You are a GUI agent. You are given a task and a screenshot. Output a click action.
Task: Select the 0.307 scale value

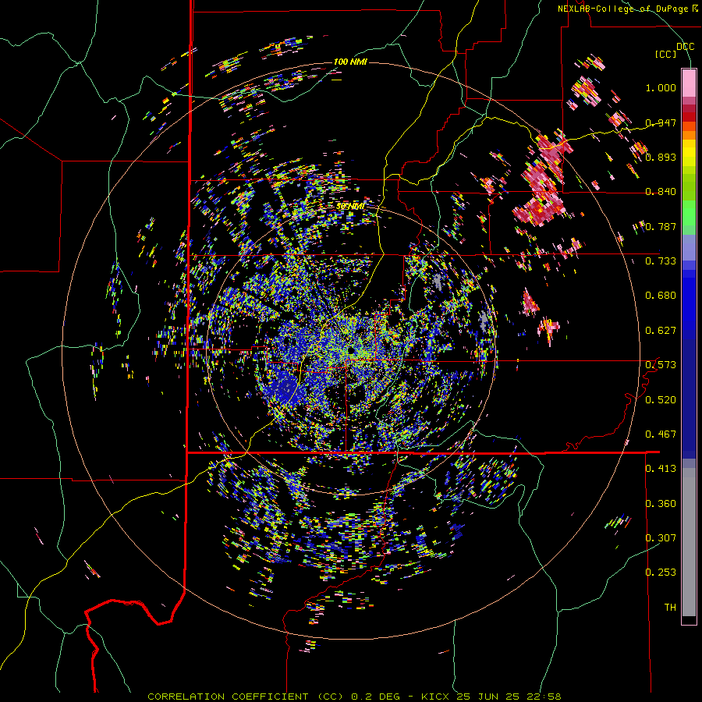point(661,537)
